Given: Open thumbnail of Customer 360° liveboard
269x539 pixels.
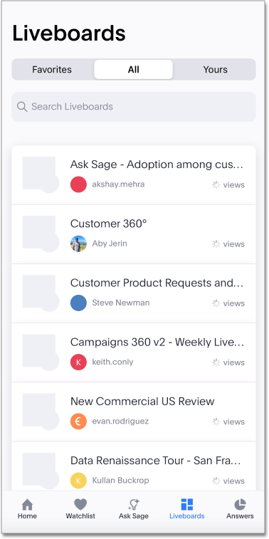Looking at the screenshot, I should 41,234.
